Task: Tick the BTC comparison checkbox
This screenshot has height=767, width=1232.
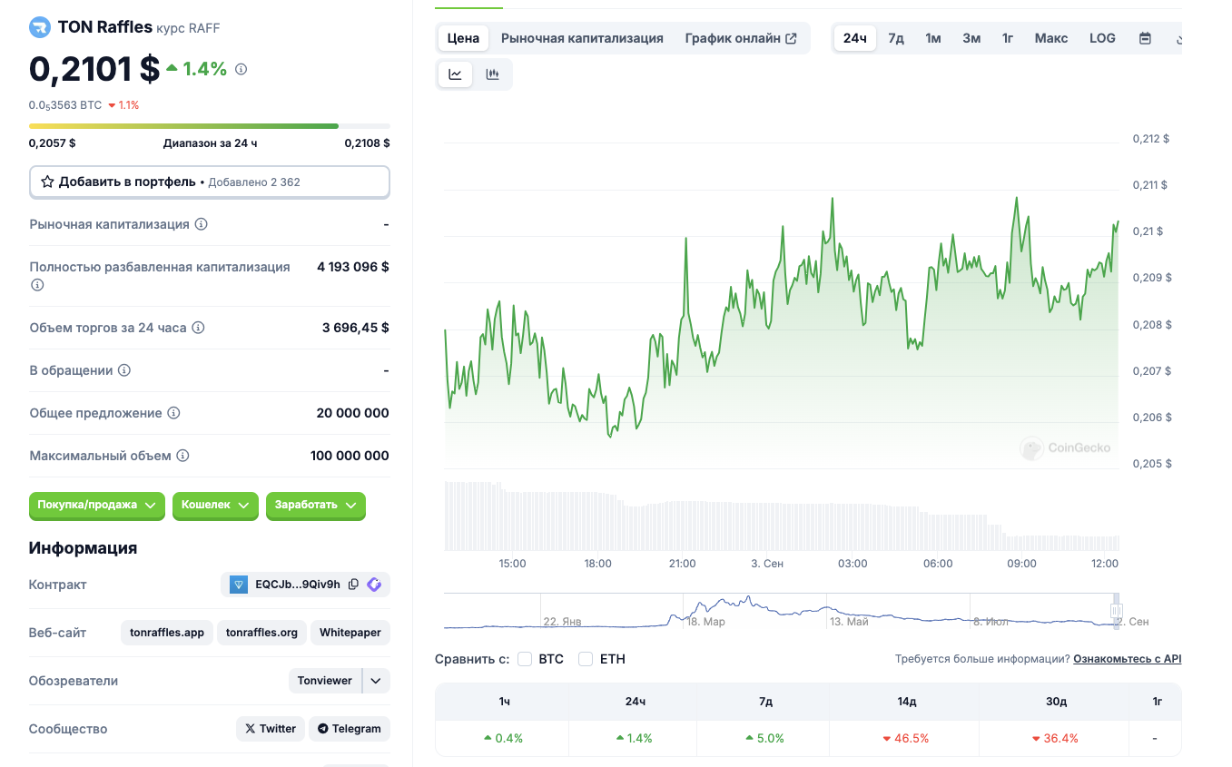Action: click(525, 659)
